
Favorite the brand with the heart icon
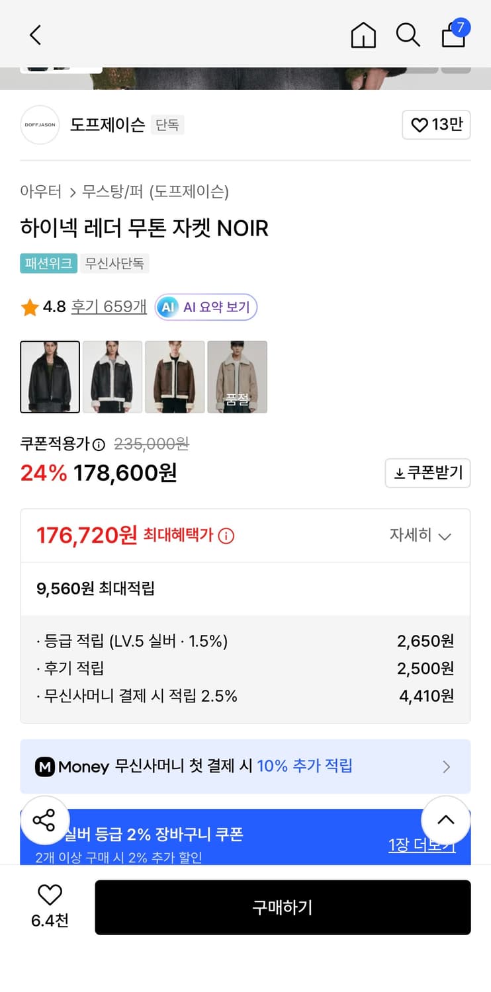coord(436,124)
